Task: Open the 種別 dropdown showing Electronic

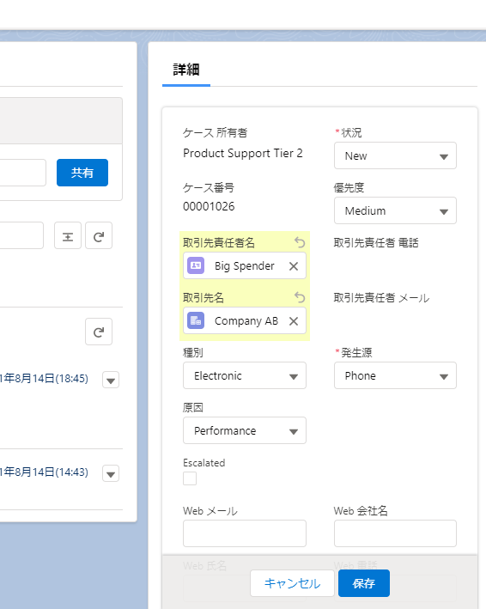Action: coord(245,375)
